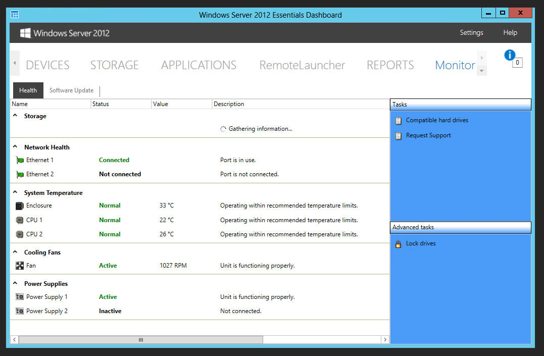Open Compatible hard drives task
The width and height of the screenshot is (544, 356).
(437, 120)
